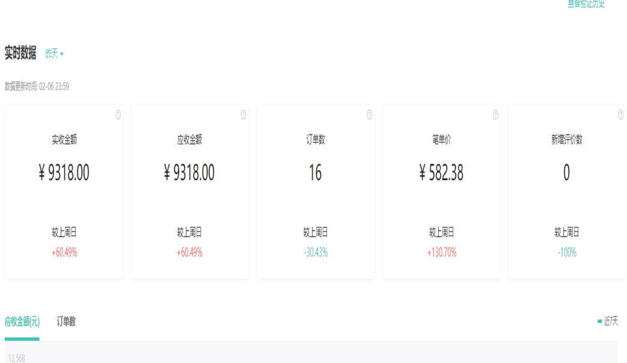This screenshot has height=363, width=627.
Task: Click help icon on 实收金额 card
Action: [118, 116]
